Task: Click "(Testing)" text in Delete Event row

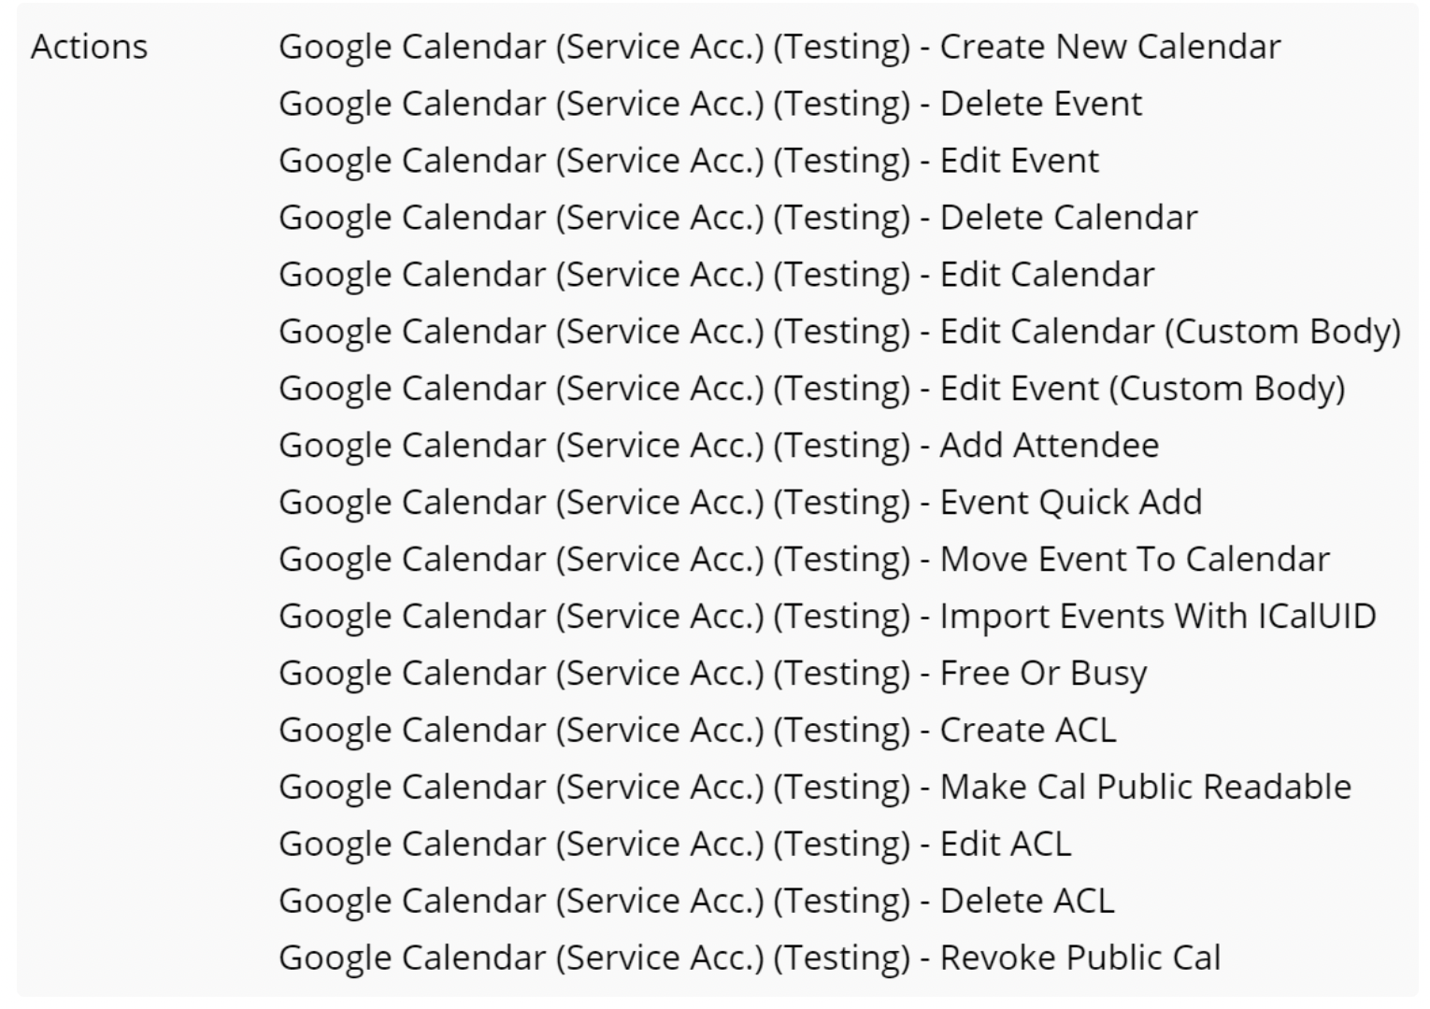Action: pos(841,104)
